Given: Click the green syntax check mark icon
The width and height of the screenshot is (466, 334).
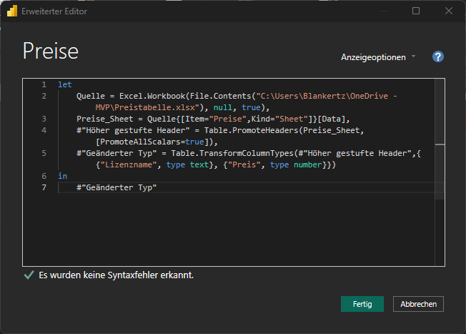Looking at the screenshot, I should (29, 275).
